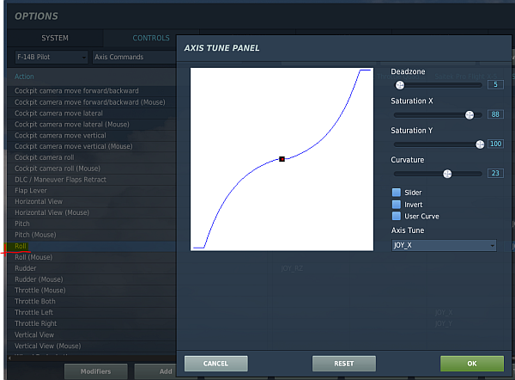515x380 pixels.
Task: Open the Axis Commands category dropdown
Action: click(134, 57)
